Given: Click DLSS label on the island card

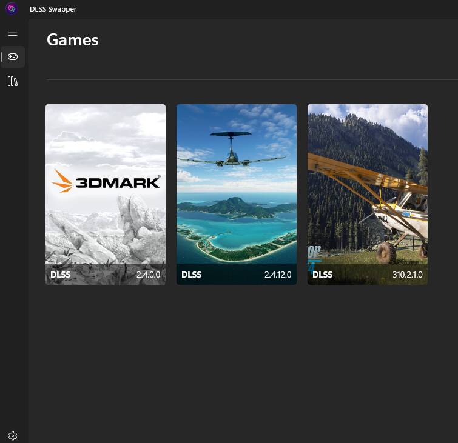Looking at the screenshot, I should pyautogui.click(x=191, y=275).
